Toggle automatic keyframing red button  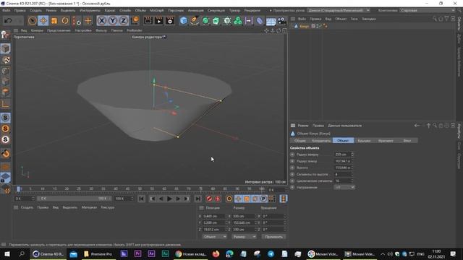click(x=218, y=199)
